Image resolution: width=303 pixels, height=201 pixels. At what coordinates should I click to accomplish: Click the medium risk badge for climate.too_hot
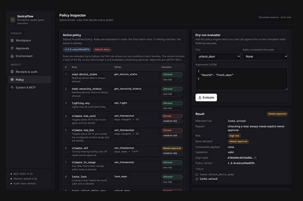[x=172, y=135]
